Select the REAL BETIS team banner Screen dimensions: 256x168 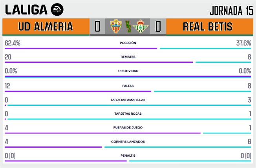209,26
